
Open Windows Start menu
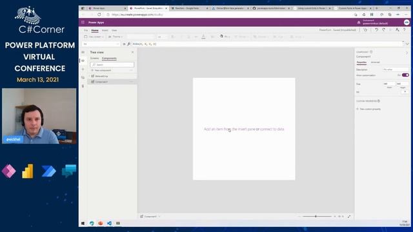coord(83,224)
